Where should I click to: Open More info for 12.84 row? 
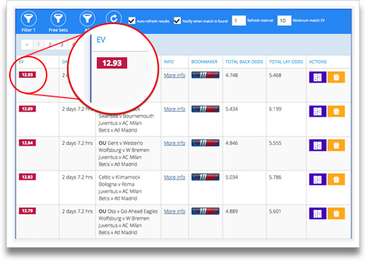point(175,143)
